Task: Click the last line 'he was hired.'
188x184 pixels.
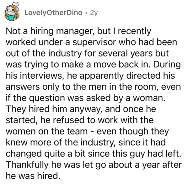Action: coord(33,176)
